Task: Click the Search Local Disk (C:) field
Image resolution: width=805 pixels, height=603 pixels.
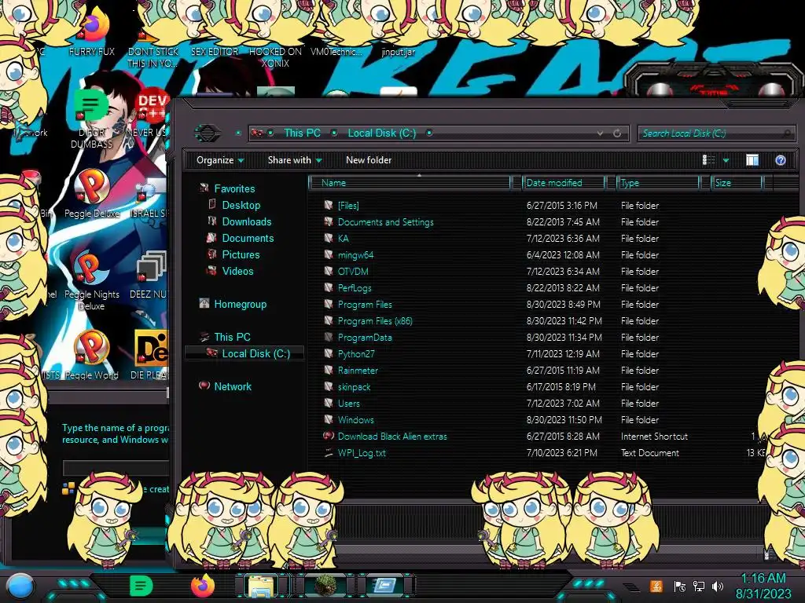Action: click(715, 133)
